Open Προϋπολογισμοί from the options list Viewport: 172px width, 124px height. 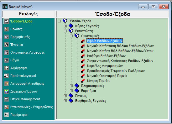coord(23,76)
